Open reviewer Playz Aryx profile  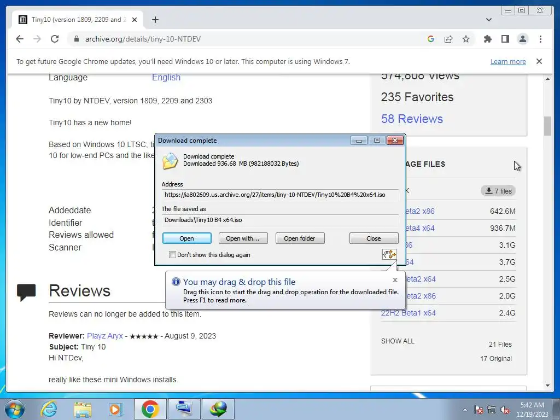(104, 336)
